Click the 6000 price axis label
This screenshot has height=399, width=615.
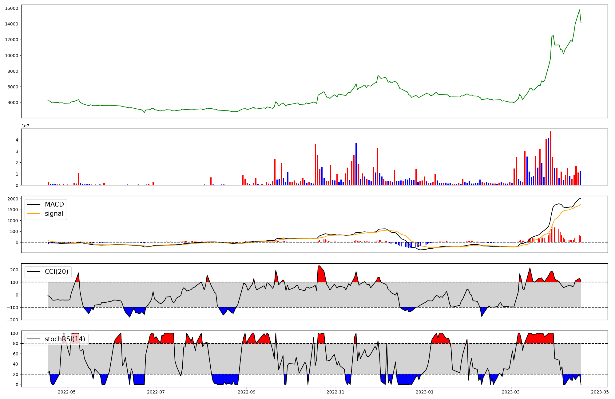point(13,87)
